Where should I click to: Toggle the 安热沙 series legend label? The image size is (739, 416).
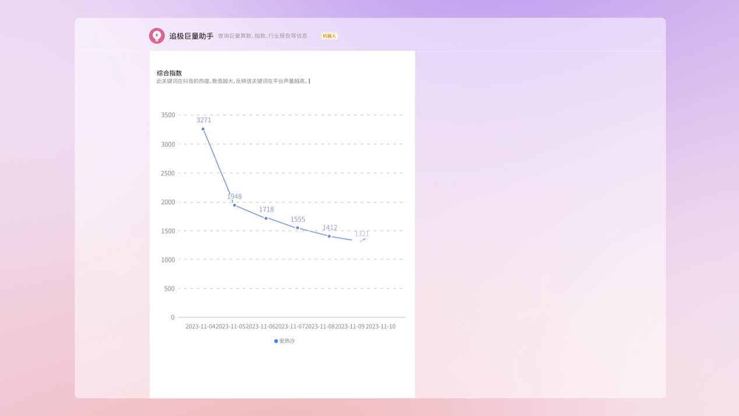coord(287,341)
